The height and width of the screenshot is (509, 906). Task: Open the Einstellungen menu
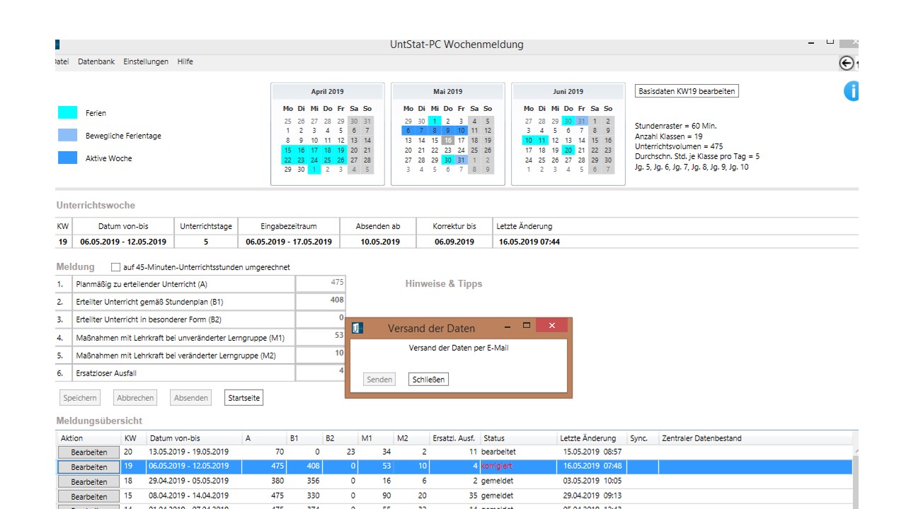click(146, 62)
